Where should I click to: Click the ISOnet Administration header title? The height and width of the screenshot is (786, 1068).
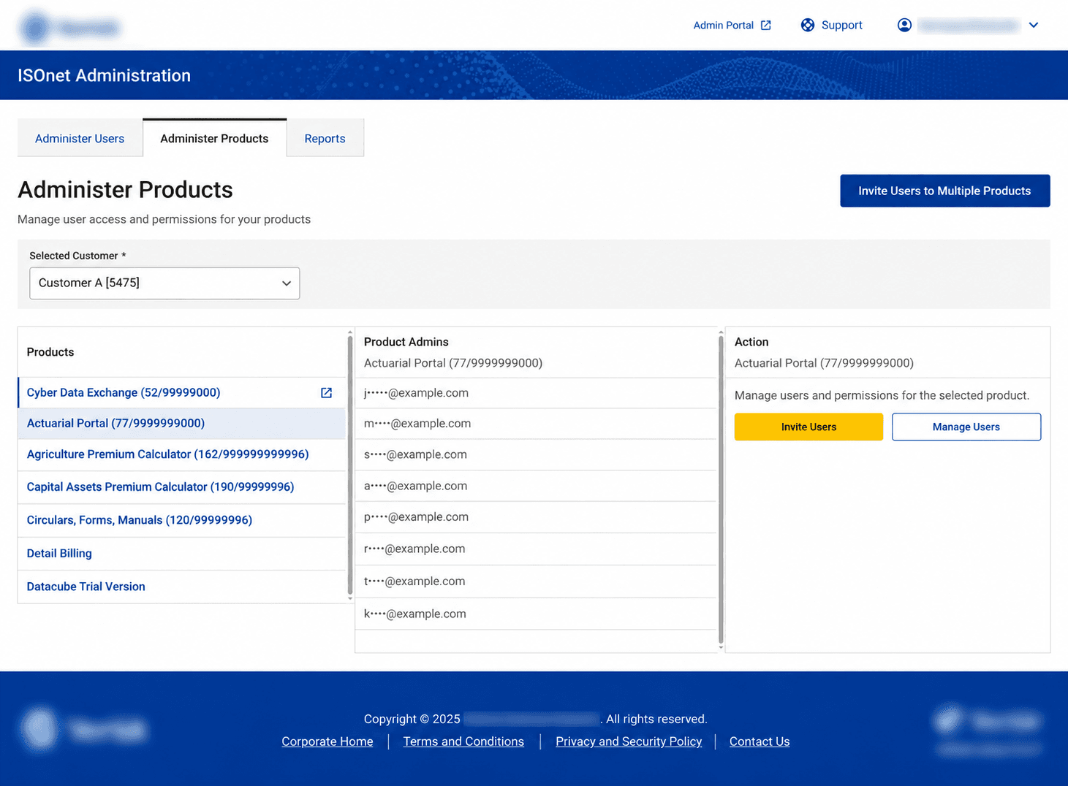(x=104, y=75)
